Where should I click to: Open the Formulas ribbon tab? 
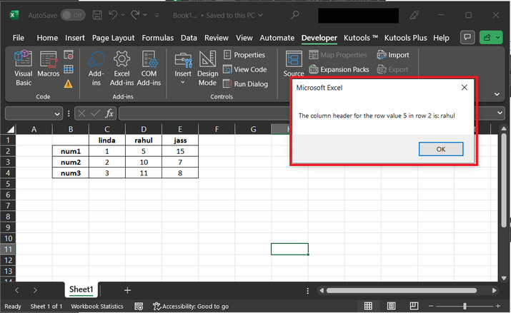157,38
